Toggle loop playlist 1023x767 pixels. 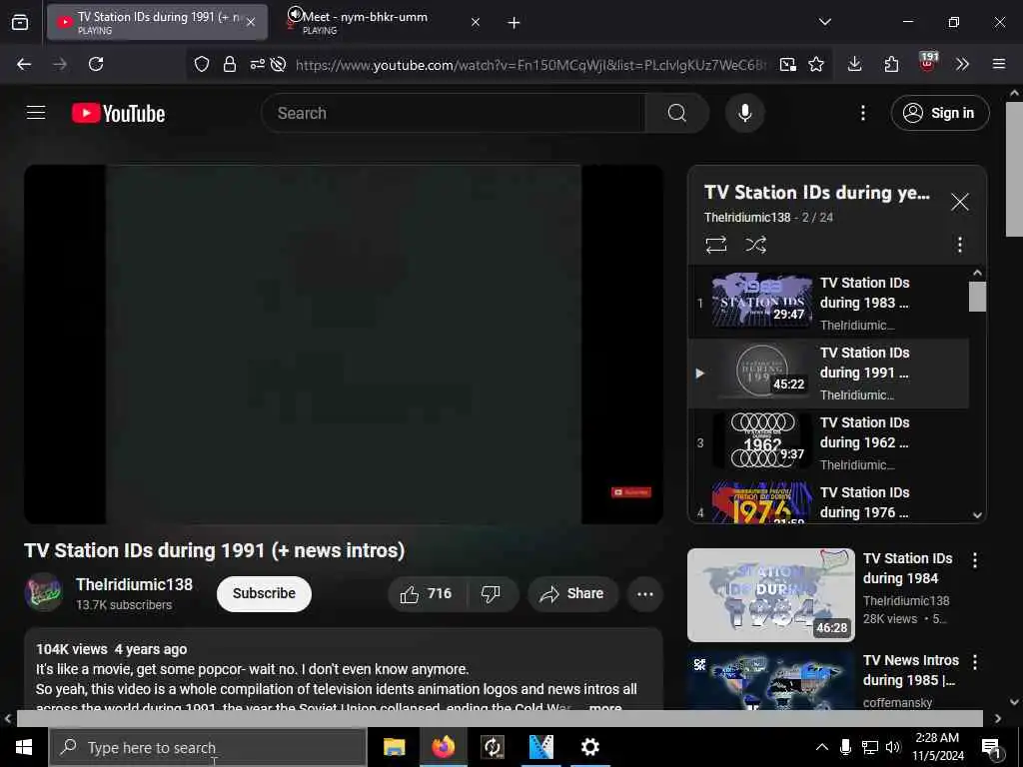click(x=715, y=245)
